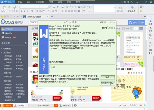Screen dimensions: 154x110
Task: Open settings gear beside 模板分类
Action: pos(25,44)
